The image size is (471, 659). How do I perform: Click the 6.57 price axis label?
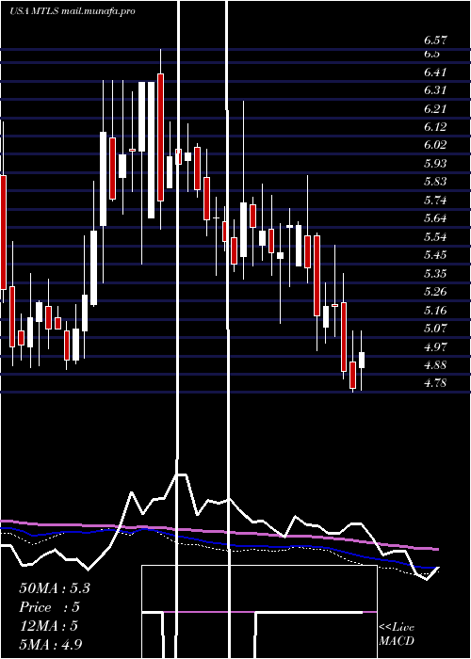(x=435, y=40)
